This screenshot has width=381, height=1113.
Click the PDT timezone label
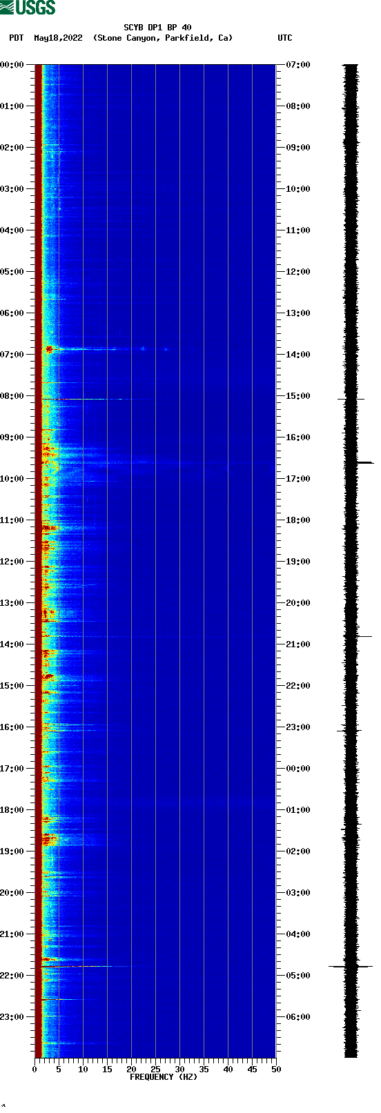point(16,38)
